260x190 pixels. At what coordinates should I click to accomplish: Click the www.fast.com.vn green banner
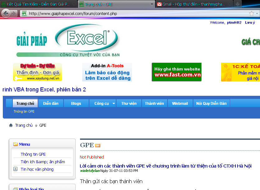tap(177, 72)
